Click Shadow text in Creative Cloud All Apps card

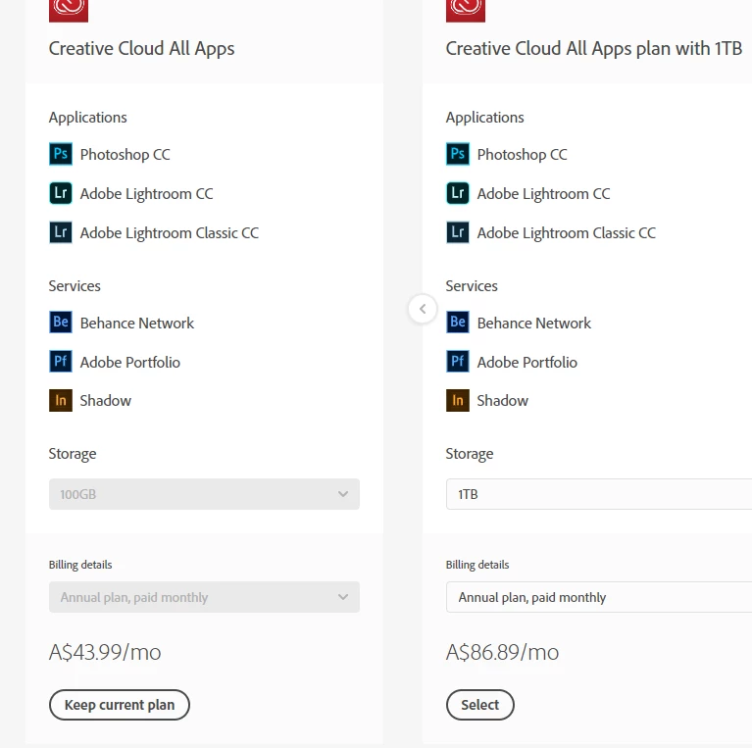[x=106, y=401]
